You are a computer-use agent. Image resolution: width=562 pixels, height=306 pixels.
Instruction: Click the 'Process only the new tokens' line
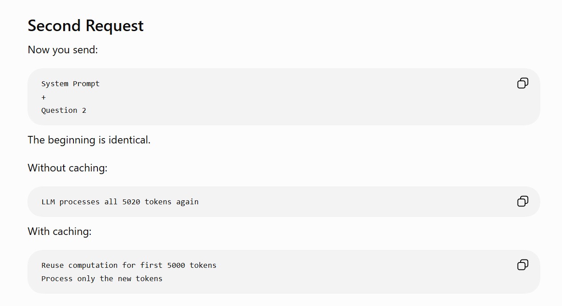(102, 279)
